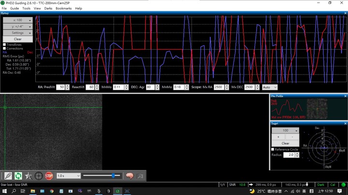Open Windows taskbar search
Image resolution: width=348 pixels, height=195 pixels.
14,191
